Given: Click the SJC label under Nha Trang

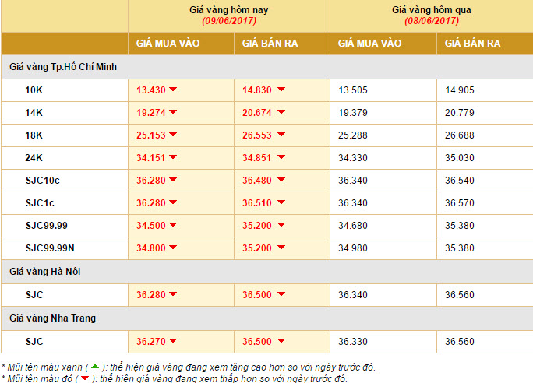Looking at the screenshot, I should pyautogui.click(x=34, y=342).
